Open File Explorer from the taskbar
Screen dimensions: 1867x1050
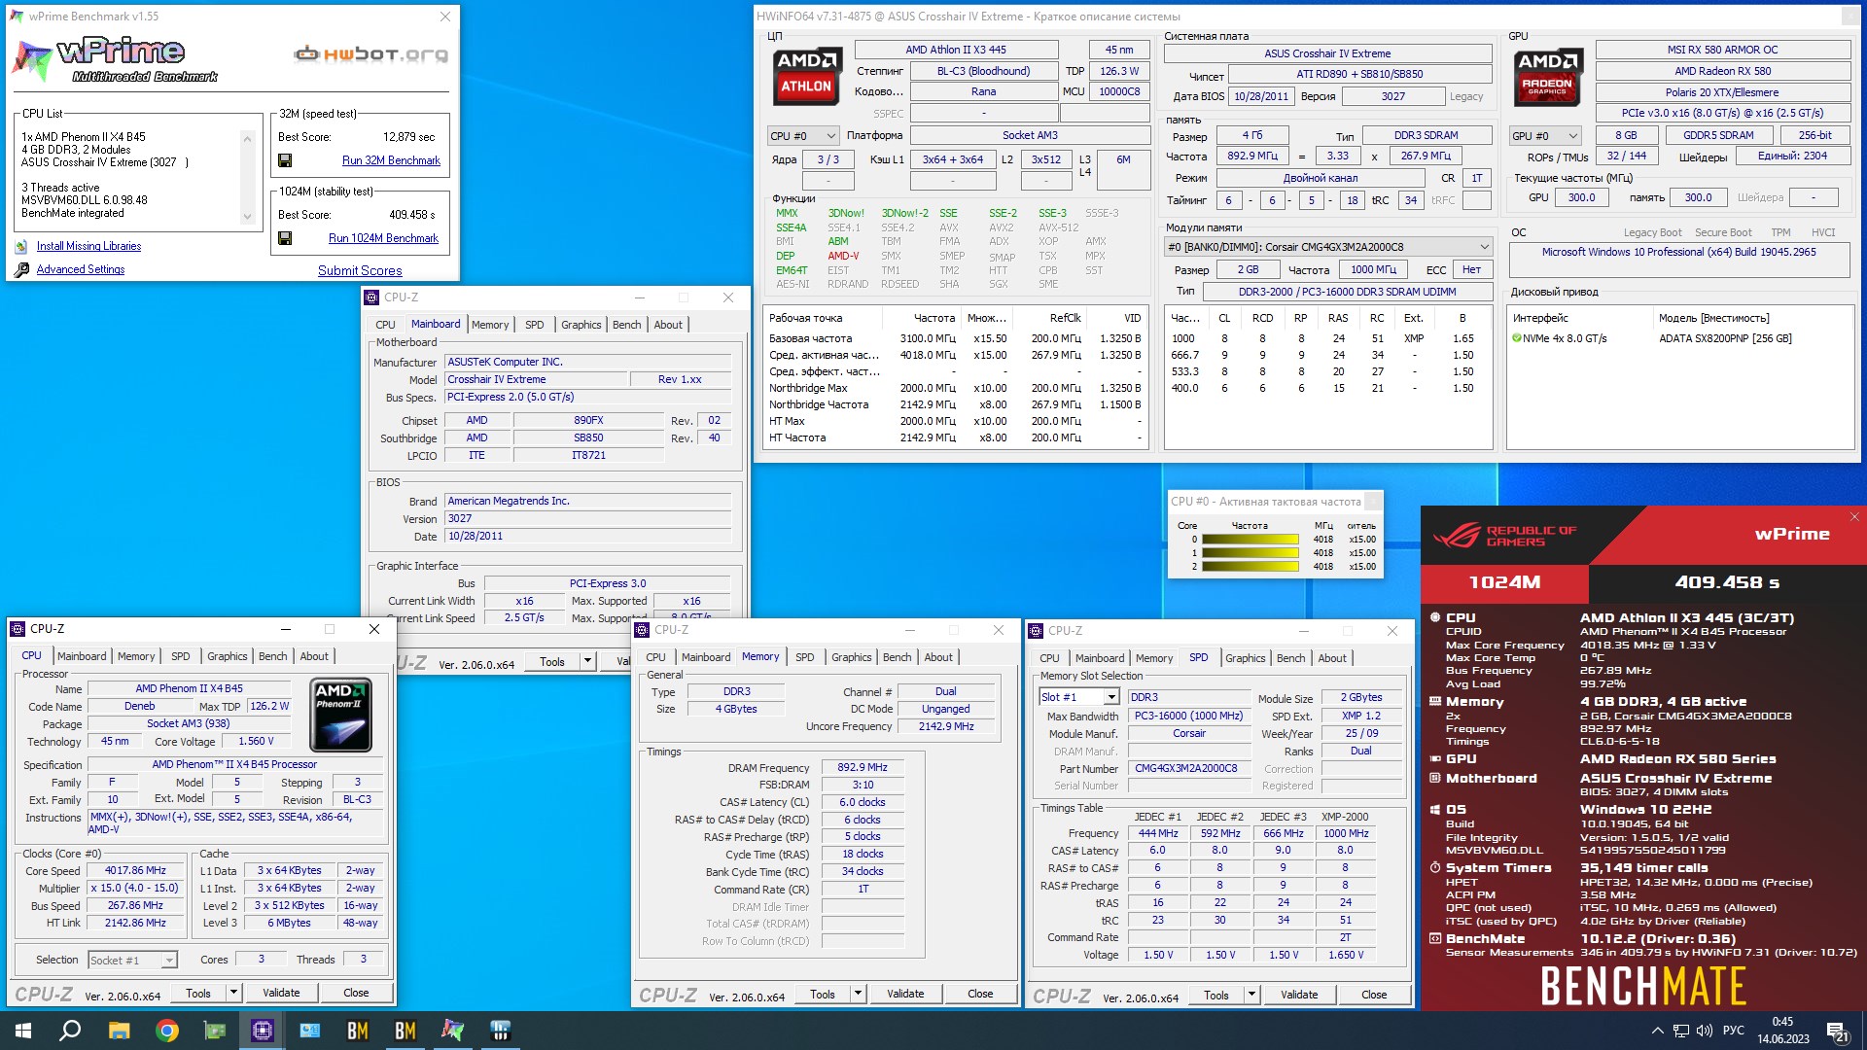pos(119,1031)
